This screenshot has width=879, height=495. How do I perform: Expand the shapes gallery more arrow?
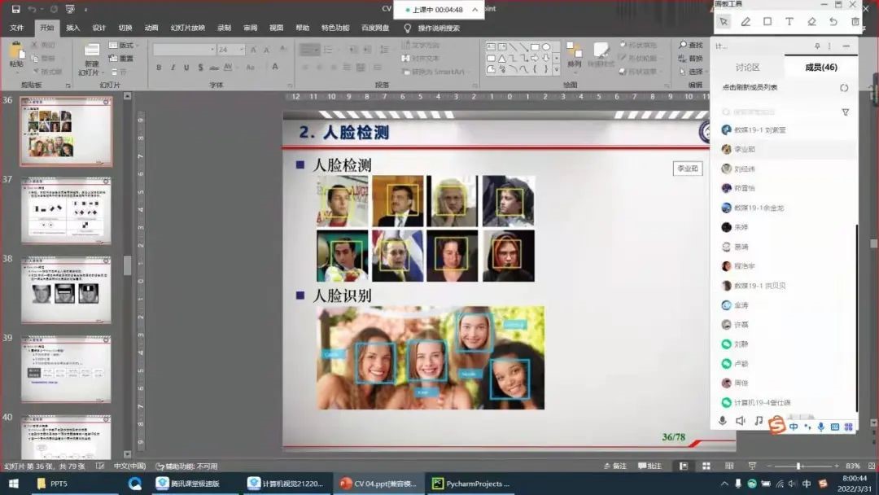pyautogui.click(x=558, y=71)
